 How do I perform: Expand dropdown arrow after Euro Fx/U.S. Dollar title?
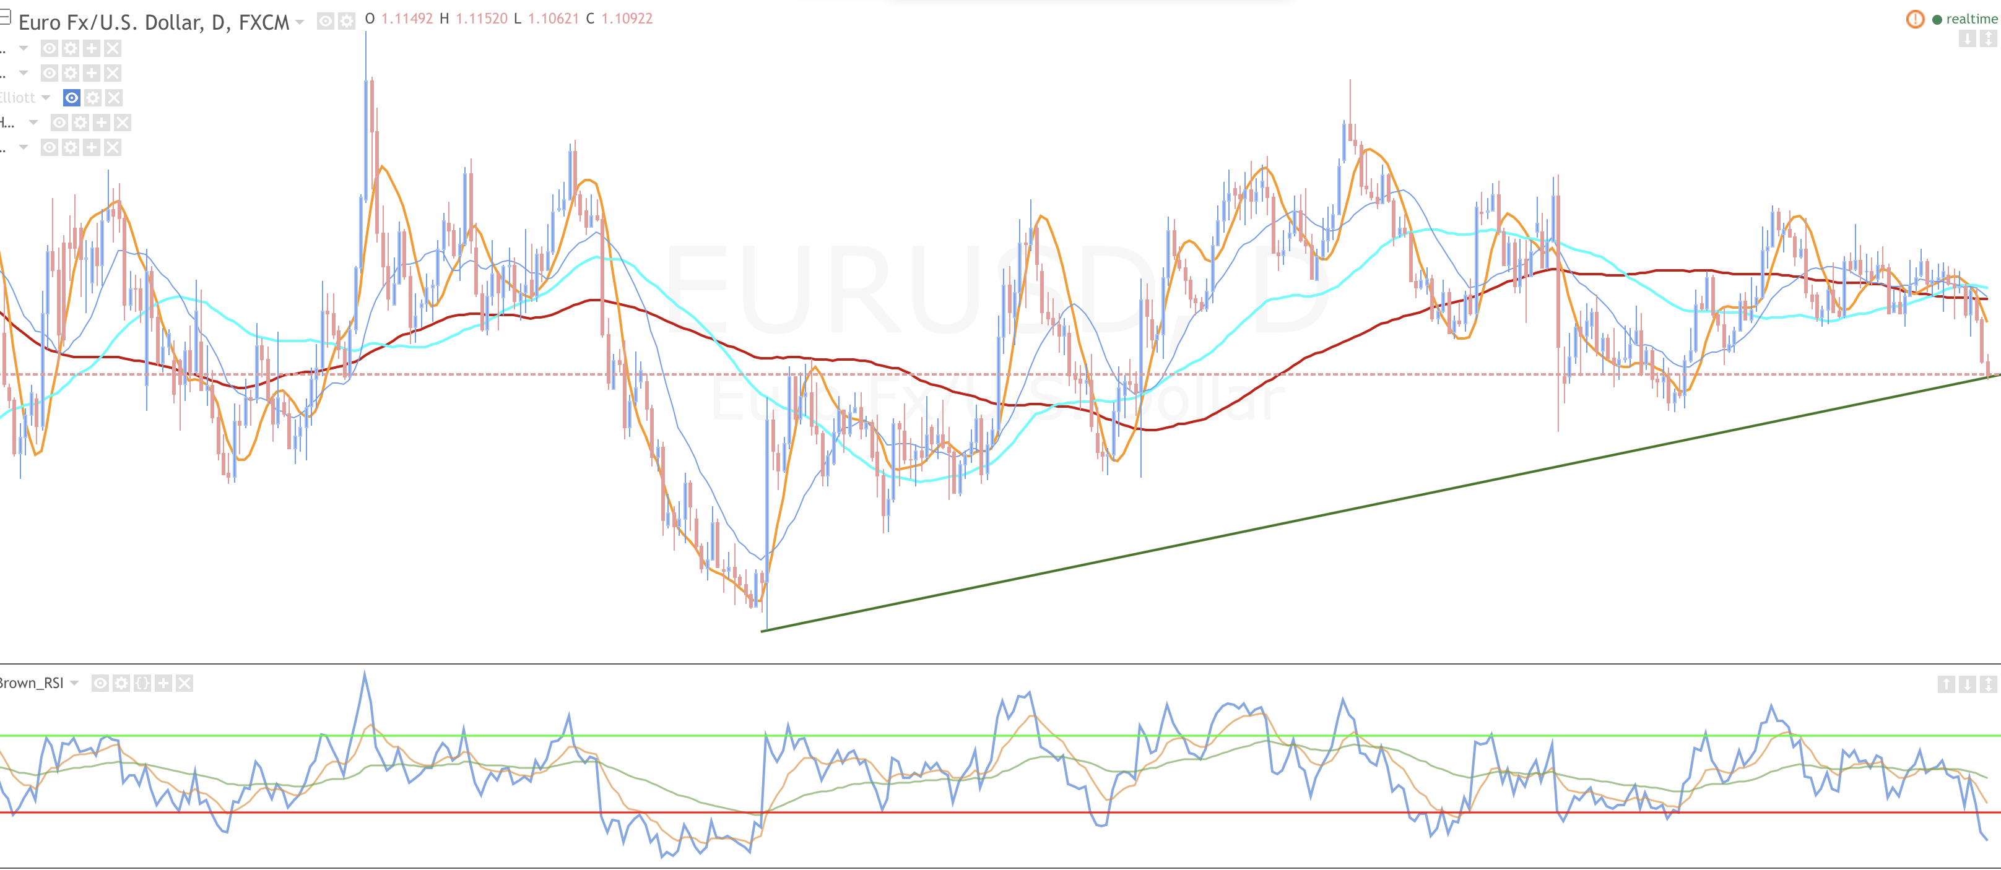pos(300,22)
